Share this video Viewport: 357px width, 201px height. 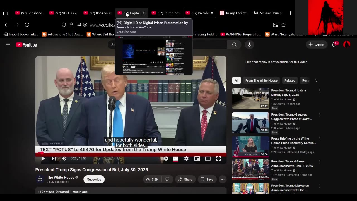click(x=185, y=180)
